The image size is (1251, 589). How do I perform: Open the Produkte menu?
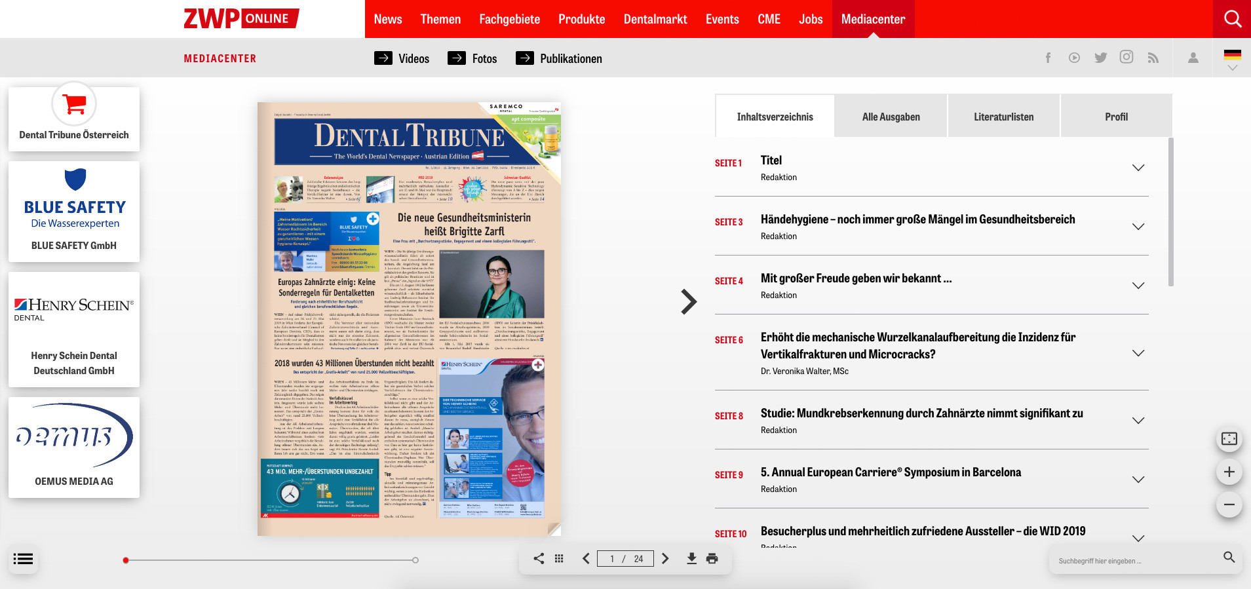[x=581, y=19]
